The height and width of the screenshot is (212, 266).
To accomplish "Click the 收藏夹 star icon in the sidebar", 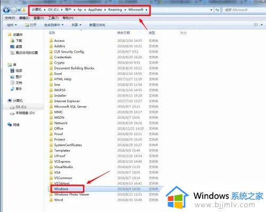I will click(x=10, y=34).
